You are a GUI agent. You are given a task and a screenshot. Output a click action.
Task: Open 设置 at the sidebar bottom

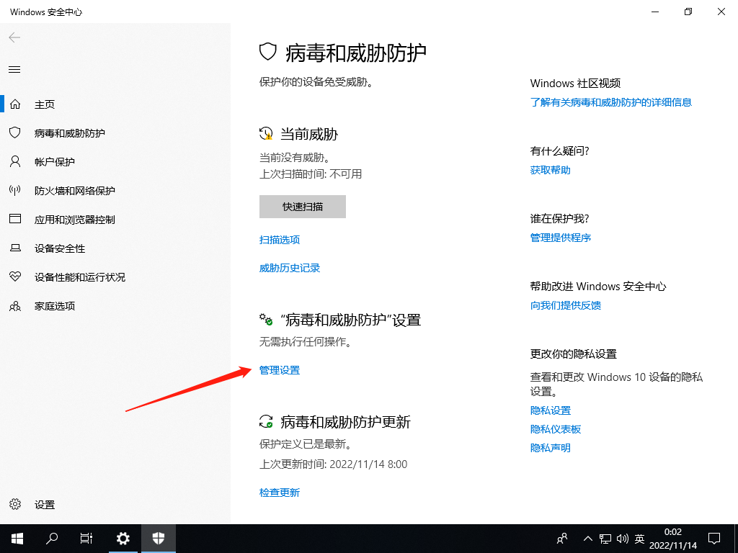(45, 505)
